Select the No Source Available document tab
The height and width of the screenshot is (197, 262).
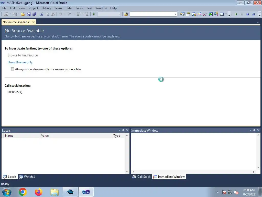coord(16,22)
